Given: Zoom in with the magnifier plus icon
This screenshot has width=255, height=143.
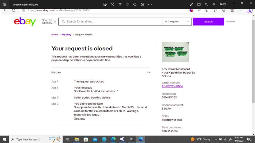Looking at the screenshot, I should (x=214, y=5).
